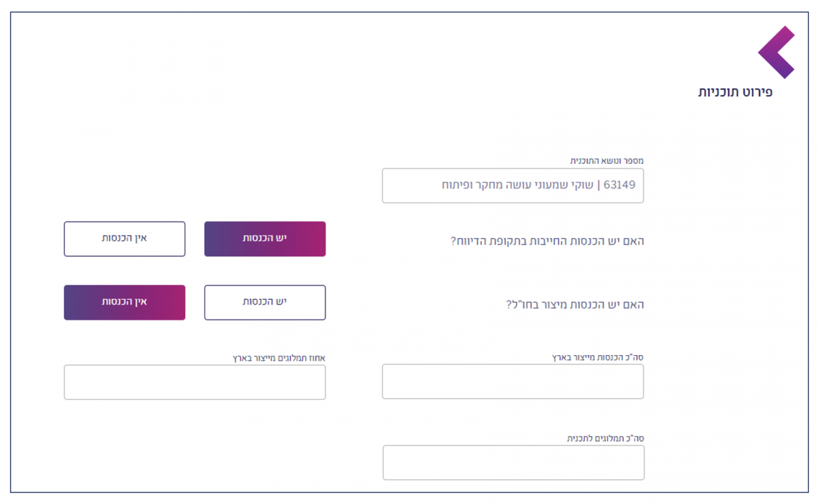This screenshot has height=504, width=819.
Task: Click the 'אחוז תמלוגים מייצור בארץ' label
Action: click(x=279, y=357)
